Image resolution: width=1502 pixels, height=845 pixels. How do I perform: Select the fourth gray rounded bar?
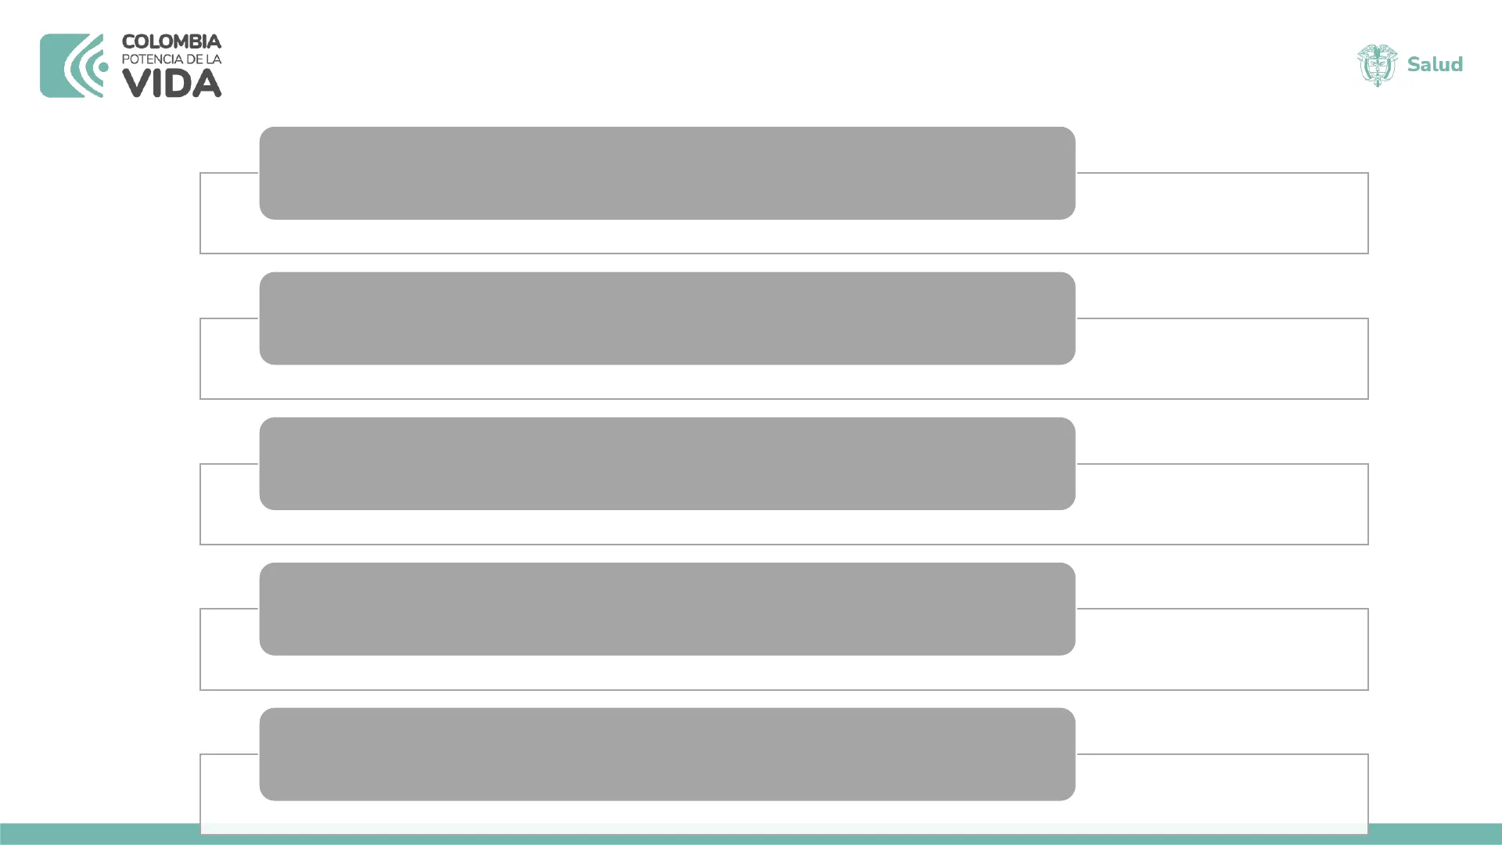(667, 609)
